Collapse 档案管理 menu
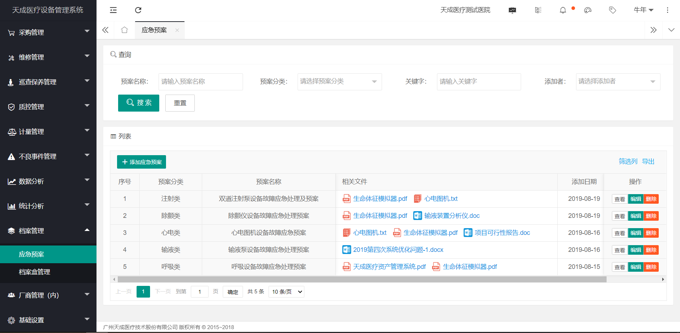This screenshot has width=680, height=333. pos(48,231)
